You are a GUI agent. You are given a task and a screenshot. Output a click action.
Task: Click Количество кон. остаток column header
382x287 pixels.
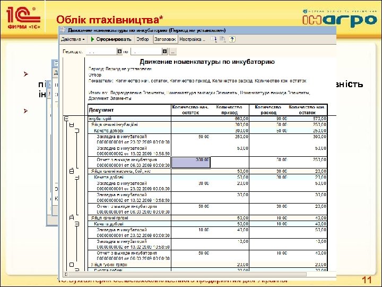(x=307, y=110)
